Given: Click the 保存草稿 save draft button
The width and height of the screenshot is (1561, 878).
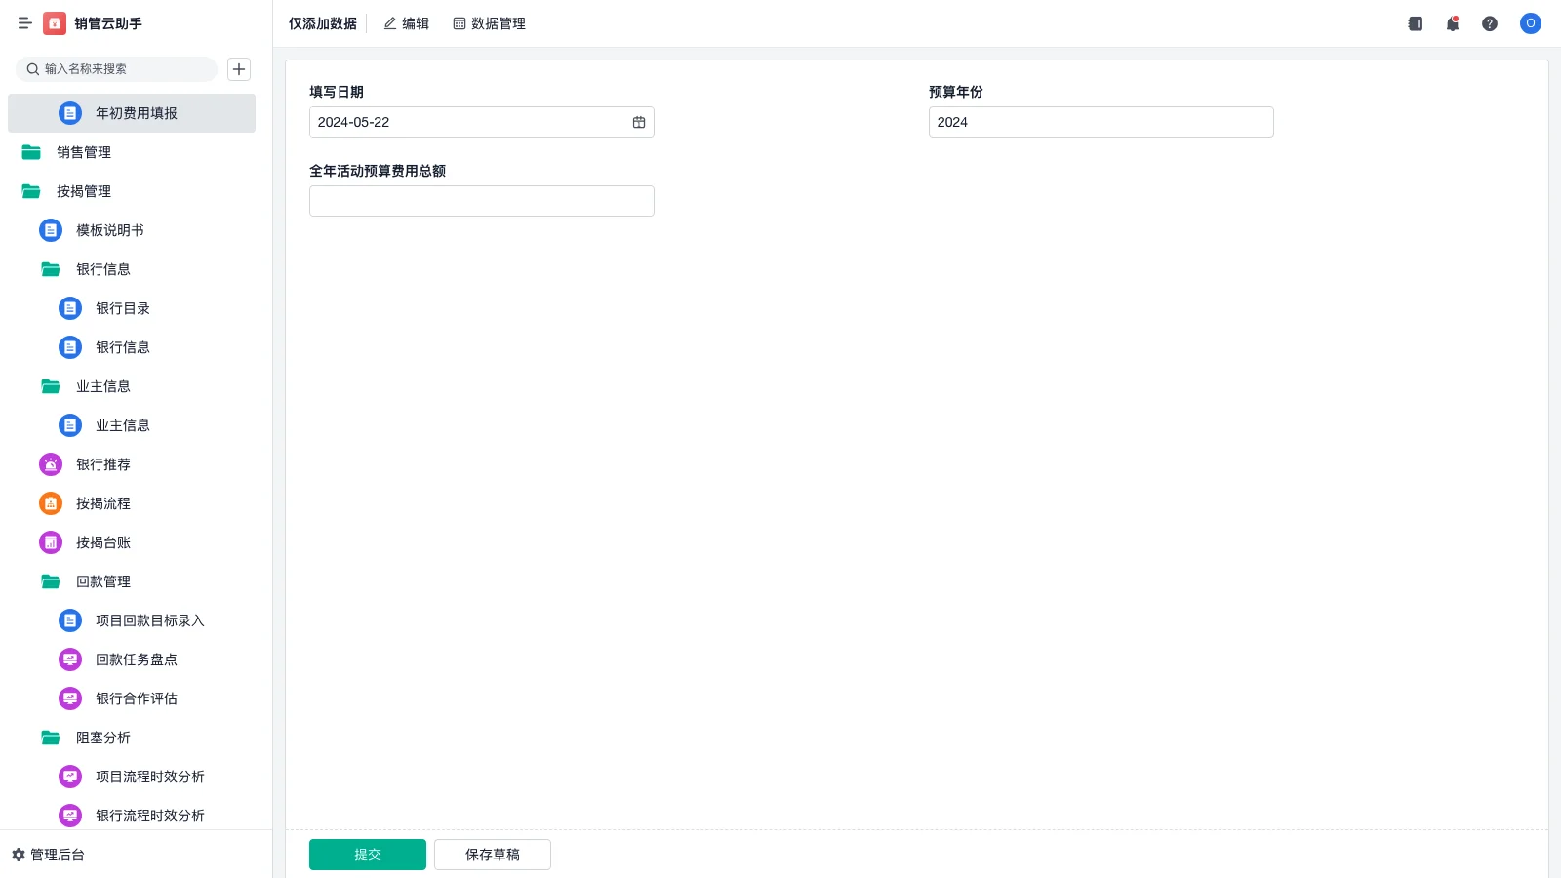Looking at the screenshot, I should pyautogui.click(x=492, y=854).
